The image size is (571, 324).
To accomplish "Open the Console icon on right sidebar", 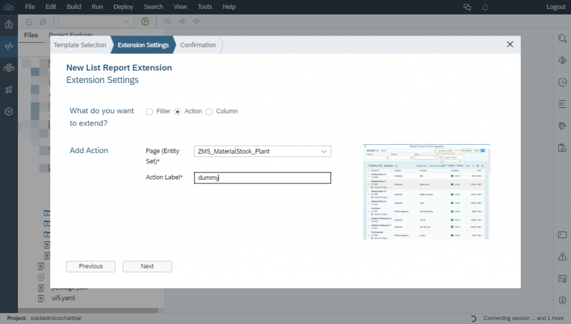I will (562, 235).
